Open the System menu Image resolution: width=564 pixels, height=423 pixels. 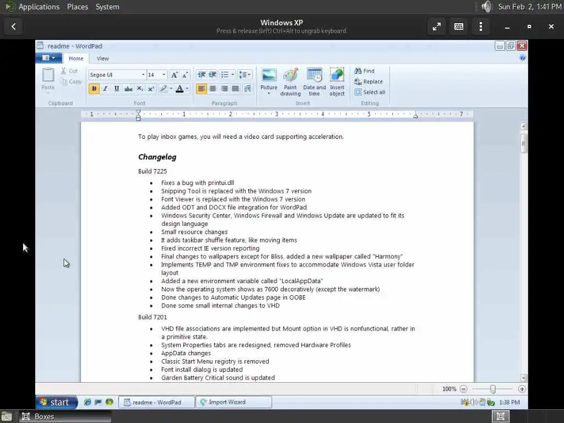tap(107, 7)
